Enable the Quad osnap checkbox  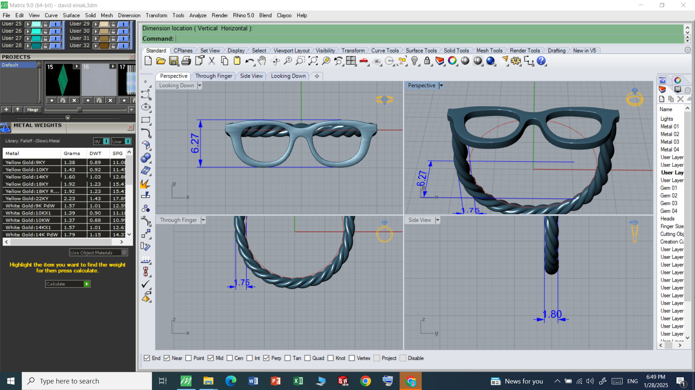pyautogui.click(x=307, y=358)
